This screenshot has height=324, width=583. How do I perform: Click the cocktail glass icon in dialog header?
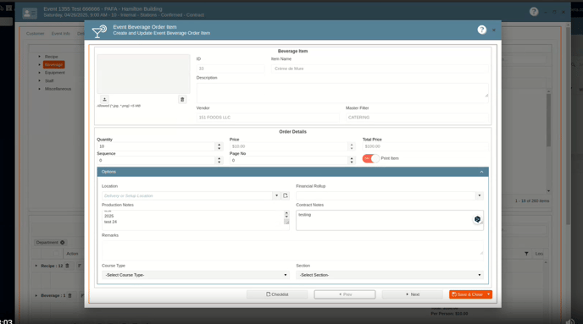tap(99, 31)
